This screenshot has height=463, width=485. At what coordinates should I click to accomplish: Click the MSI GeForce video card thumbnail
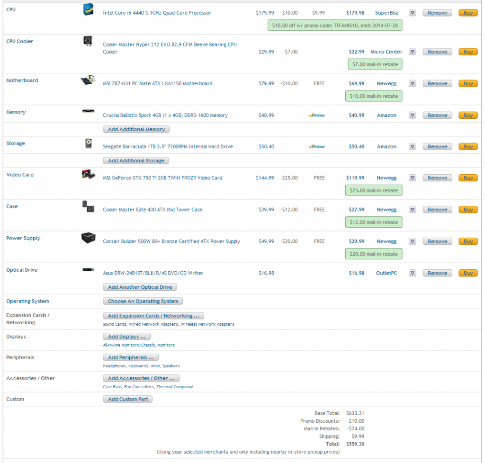point(88,175)
